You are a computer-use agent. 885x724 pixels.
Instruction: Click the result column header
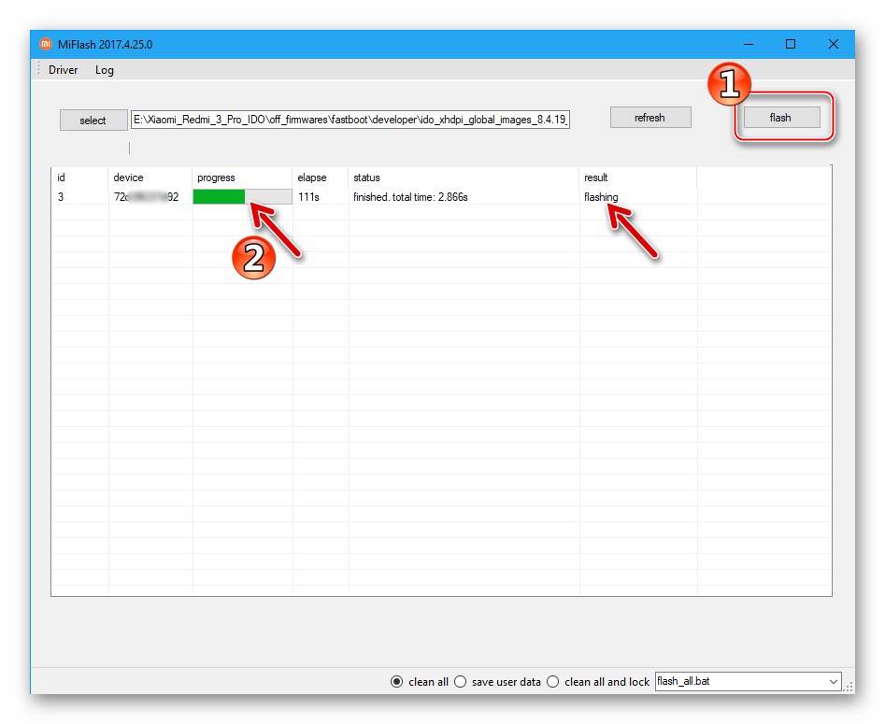pos(637,177)
